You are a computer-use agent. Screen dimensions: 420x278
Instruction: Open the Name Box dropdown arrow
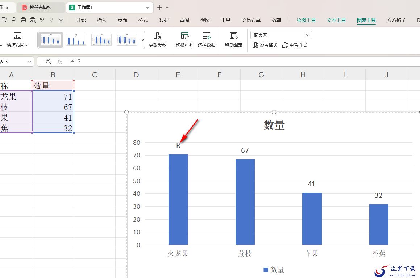click(x=30, y=62)
